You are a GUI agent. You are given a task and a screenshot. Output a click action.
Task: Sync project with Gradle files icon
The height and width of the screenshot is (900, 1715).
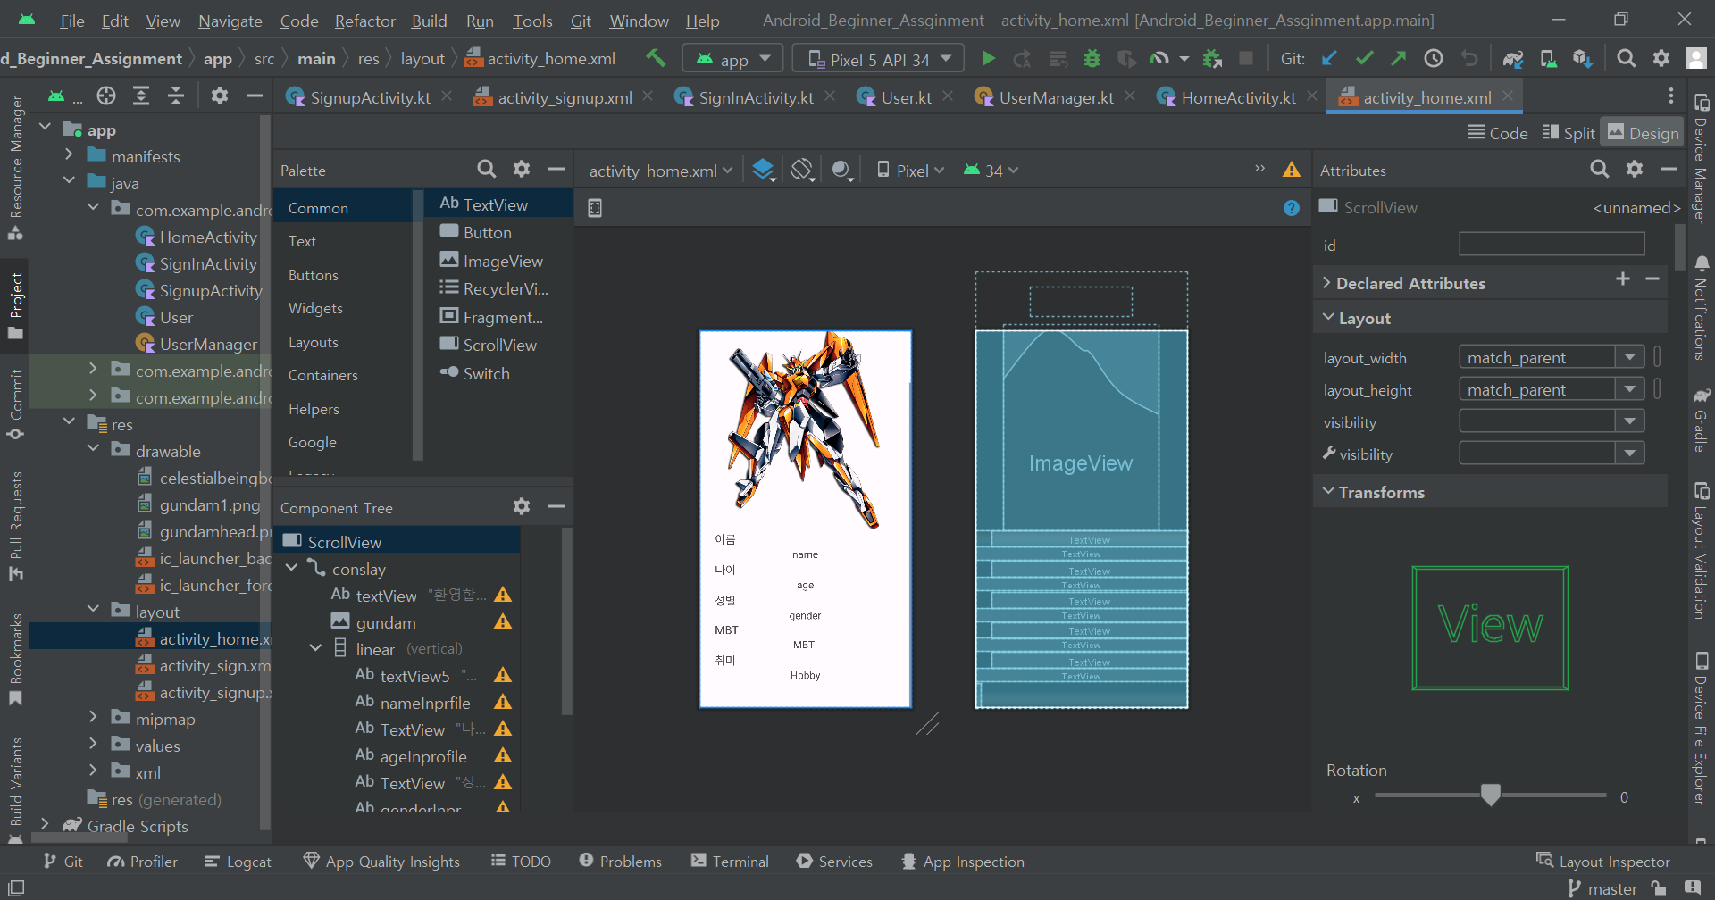(1512, 59)
